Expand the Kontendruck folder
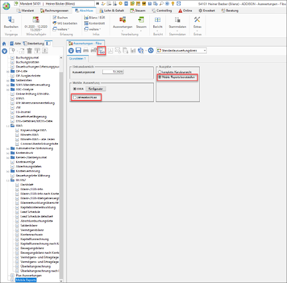287x283 pixels. point(8,153)
